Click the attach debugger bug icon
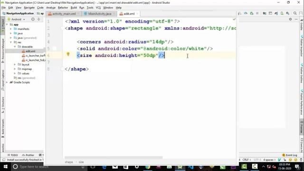 click(x=252, y=13)
